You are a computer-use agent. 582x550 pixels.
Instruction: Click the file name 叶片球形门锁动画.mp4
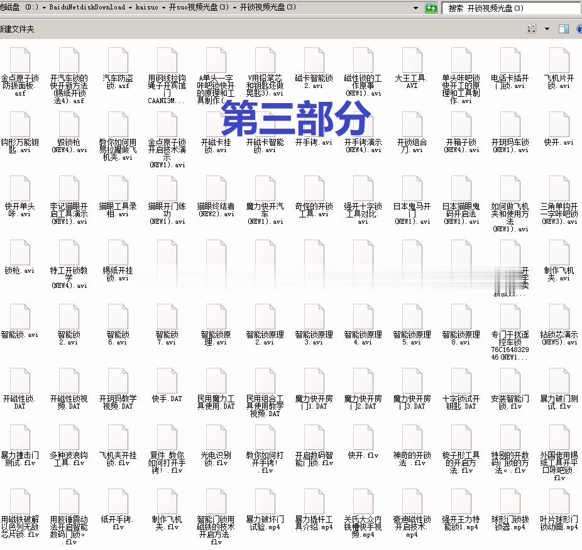pyautogui.click(x=559, y=523)
